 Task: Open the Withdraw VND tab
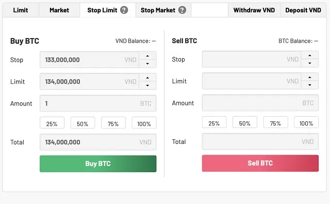(x=254, y=10)
